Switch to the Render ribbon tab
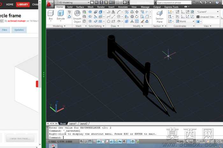Viewport: 223px width, 148px height. tap(101, 7)
